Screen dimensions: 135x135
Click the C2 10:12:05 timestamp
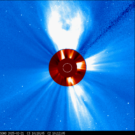click(56, 133)
